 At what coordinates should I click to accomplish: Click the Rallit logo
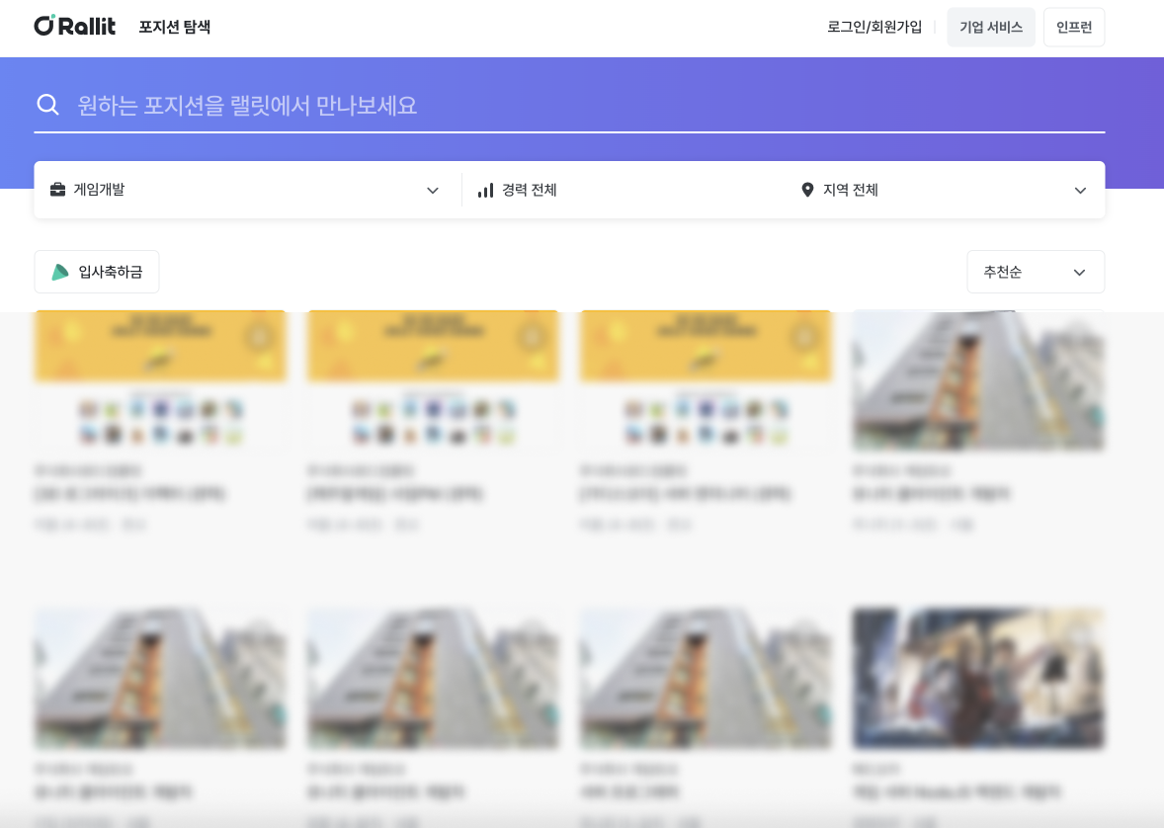[x=74, y=26]
